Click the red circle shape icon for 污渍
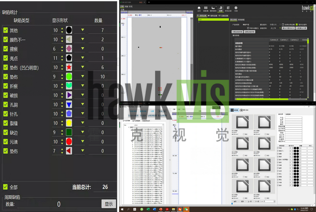This screenshot has height=212, width=316. click(x=69, y=142)
